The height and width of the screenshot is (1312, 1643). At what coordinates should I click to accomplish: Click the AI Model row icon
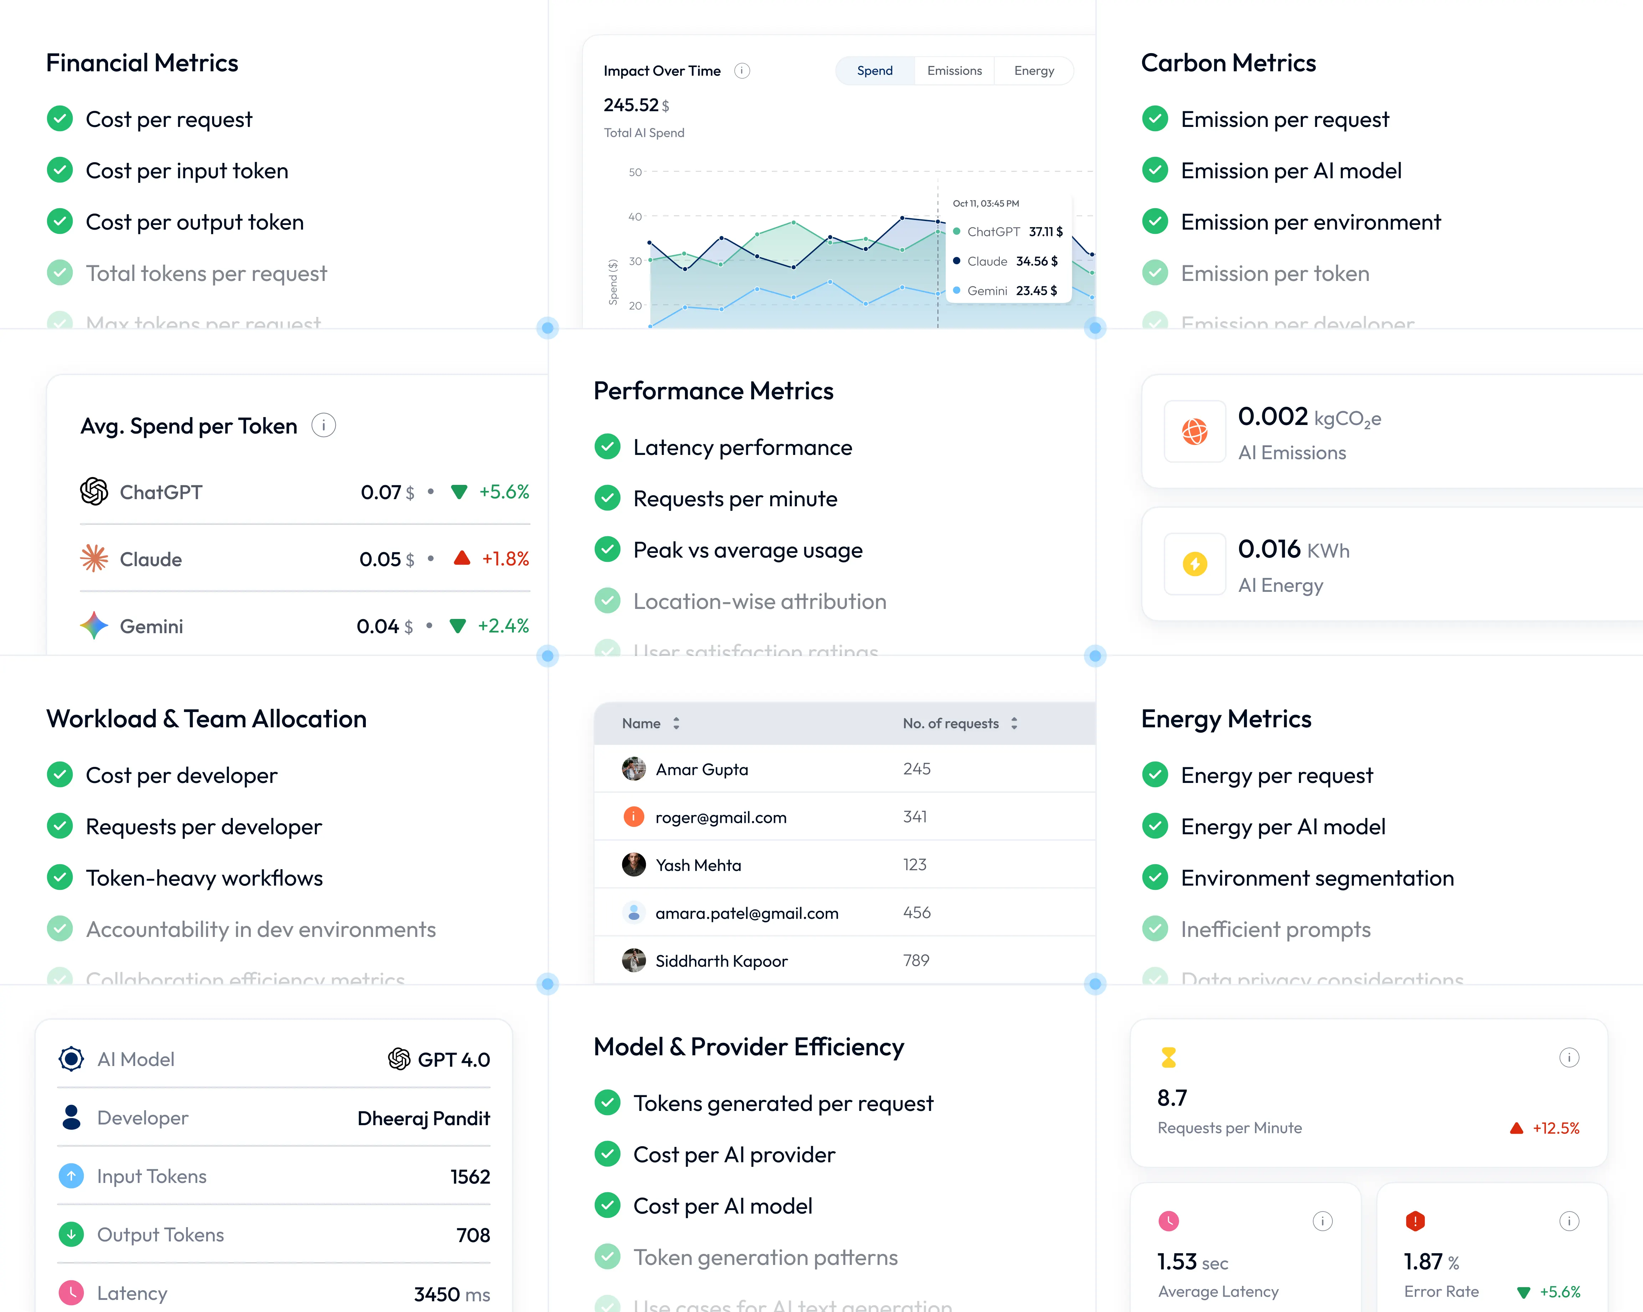click(x=71, y=1059)
